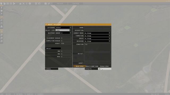This screenshot has height=95, width=170.
Task: Click the Name input field
Action: pos(97,27)
